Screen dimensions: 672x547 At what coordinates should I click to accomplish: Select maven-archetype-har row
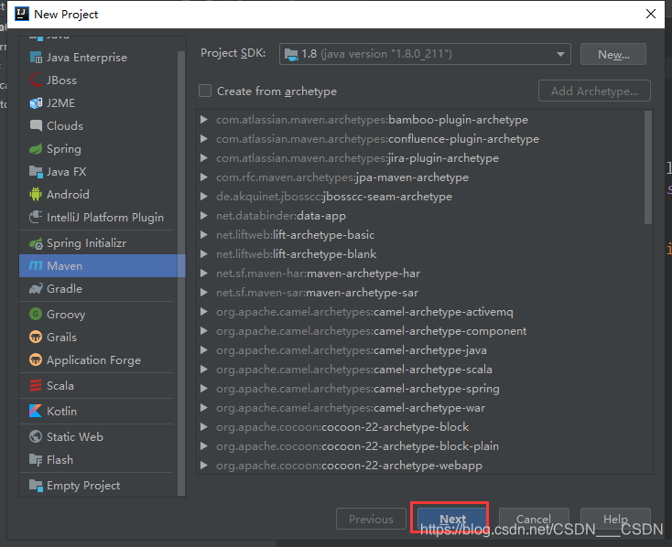420,273
